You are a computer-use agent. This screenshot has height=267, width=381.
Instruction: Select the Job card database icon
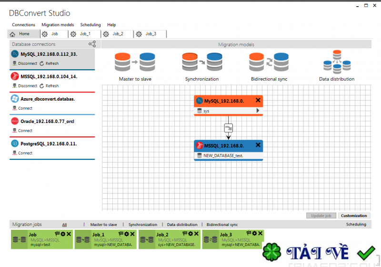click(20, 239)
